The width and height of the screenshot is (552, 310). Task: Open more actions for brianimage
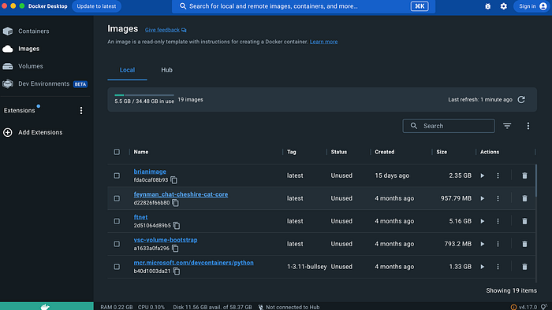(498, 175)
